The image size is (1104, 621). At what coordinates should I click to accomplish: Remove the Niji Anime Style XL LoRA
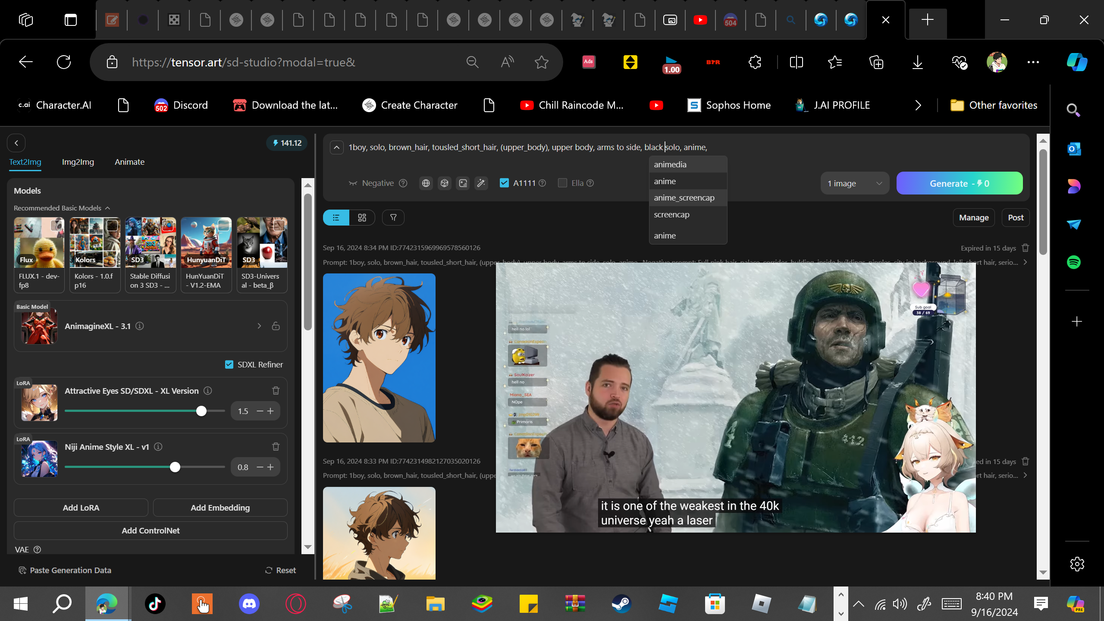(276, 447)
